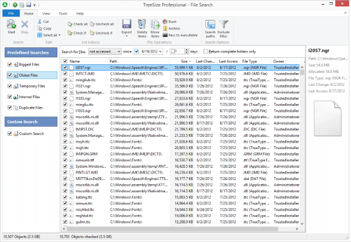Screen dimensions: 351x242
Task: Click the days number input field
Action: [x=177, y=51]
